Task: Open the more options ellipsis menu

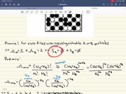Action: (x=124, y=4)
